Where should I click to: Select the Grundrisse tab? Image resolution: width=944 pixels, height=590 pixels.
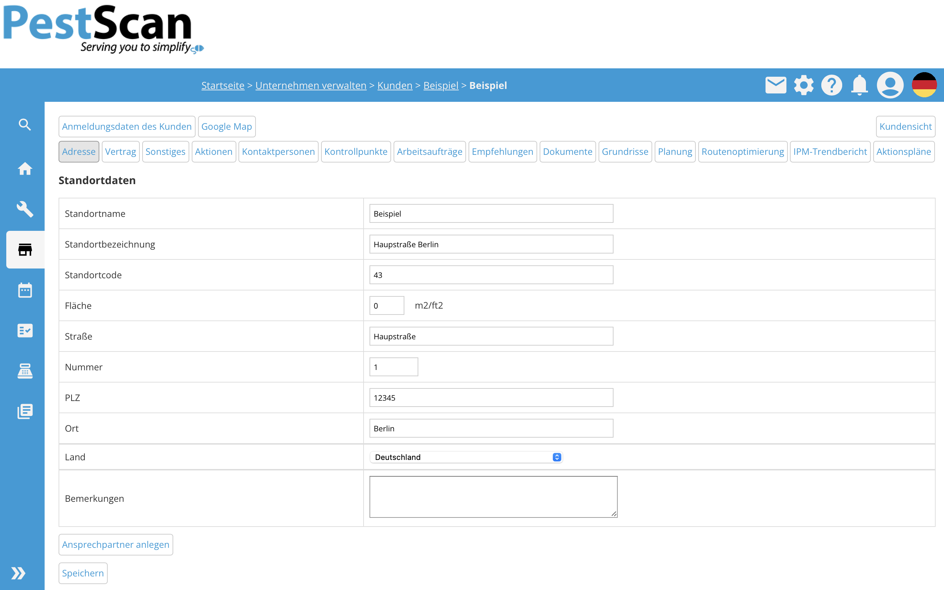point(625,151)
